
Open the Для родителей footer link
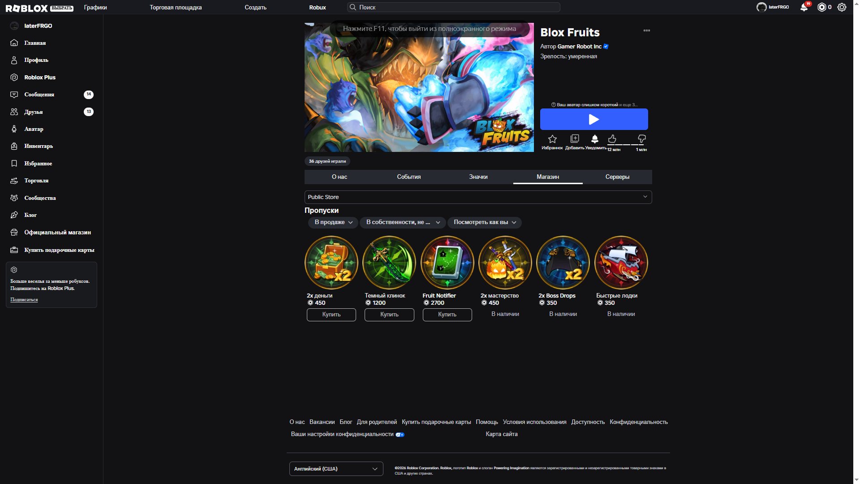click(377, 422)
